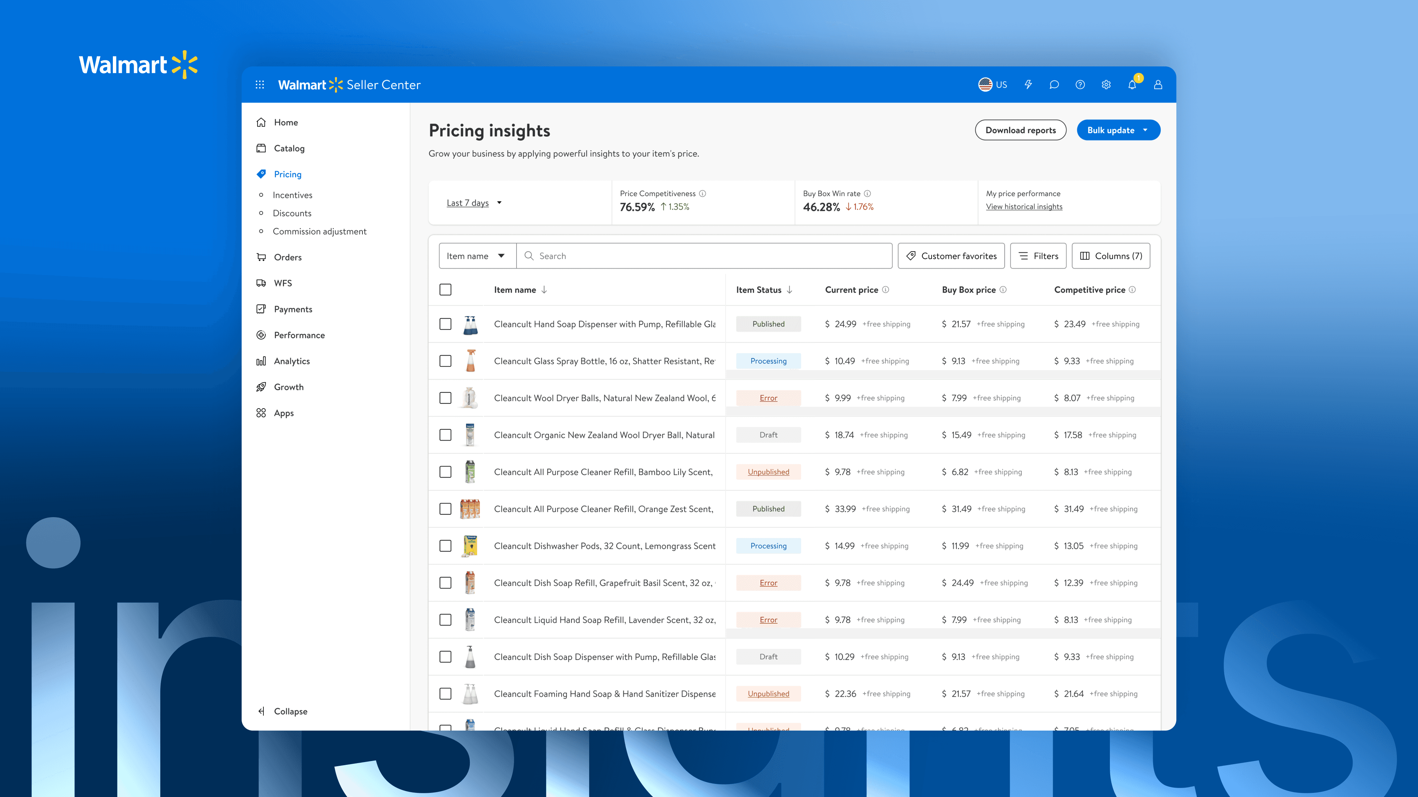Click the Walmart Seller Center logo

pyautogui.click(x=349, y=85)
